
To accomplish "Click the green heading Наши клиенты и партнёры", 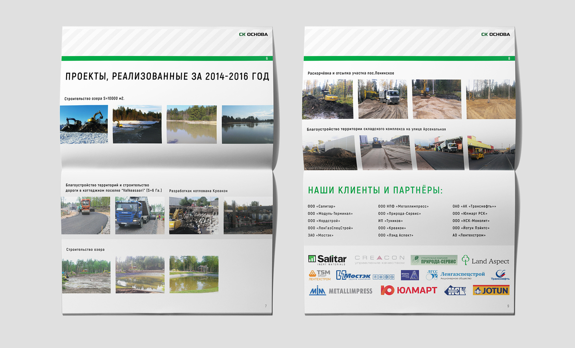I will click(x=375, y=190).
